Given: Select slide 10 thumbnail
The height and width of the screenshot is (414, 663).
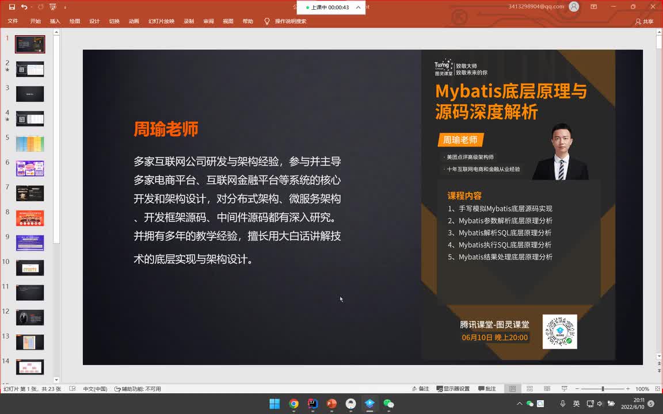Looking at the screenshot, I should coord(30,268).
